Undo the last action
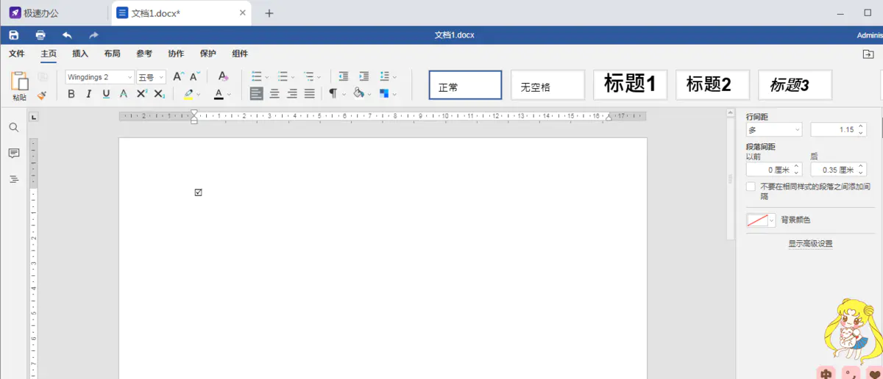The height and width of the screenshot is (379, 883). tap(67, 35)
